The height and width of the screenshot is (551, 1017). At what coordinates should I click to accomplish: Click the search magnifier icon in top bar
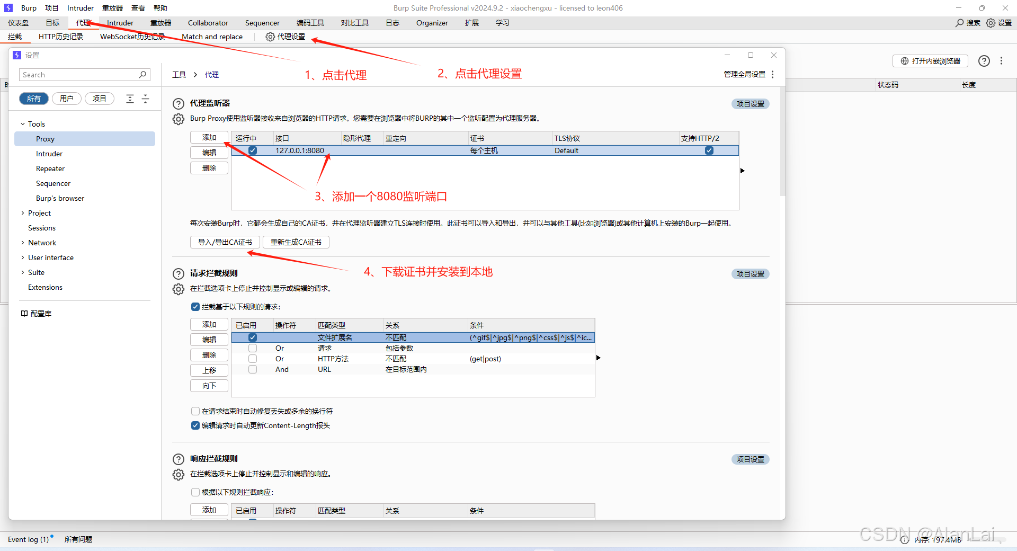click(x=959, y=23)
